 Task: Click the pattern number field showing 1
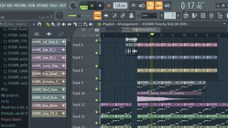[x=170, y=15]
